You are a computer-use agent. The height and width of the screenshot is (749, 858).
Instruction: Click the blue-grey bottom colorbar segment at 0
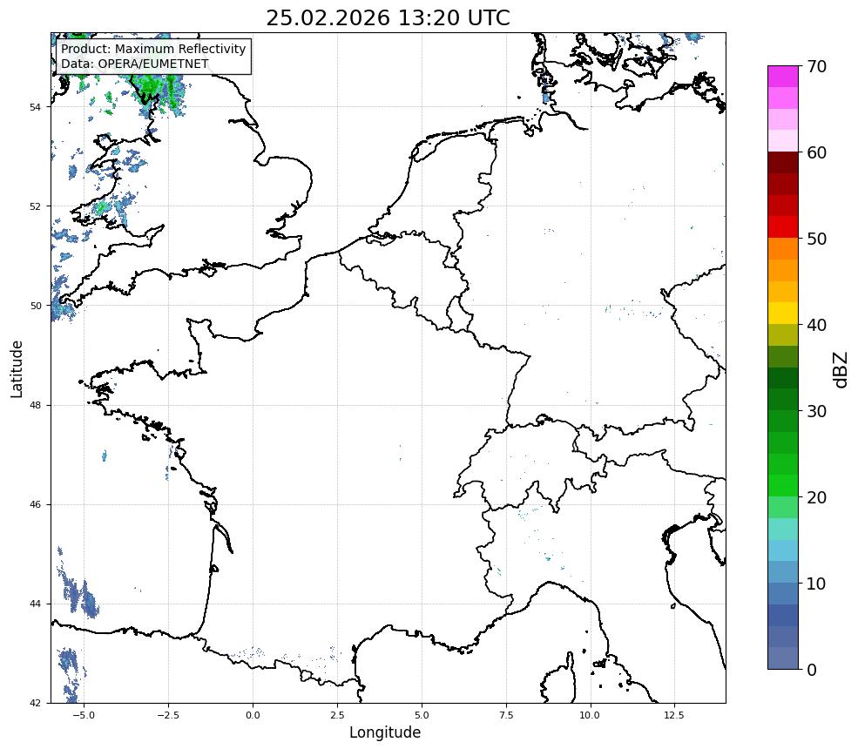pyautogui.click(x=783, y=658)
